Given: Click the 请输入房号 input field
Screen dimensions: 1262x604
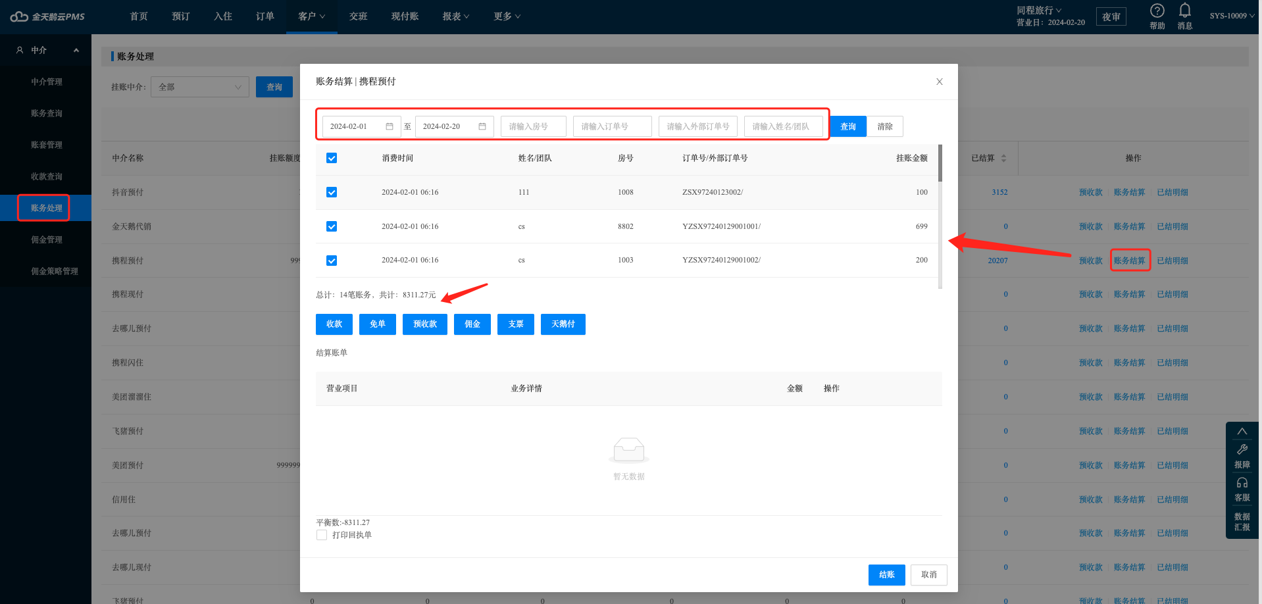Looking at the screenshot, I should click(x=534, y=126).
